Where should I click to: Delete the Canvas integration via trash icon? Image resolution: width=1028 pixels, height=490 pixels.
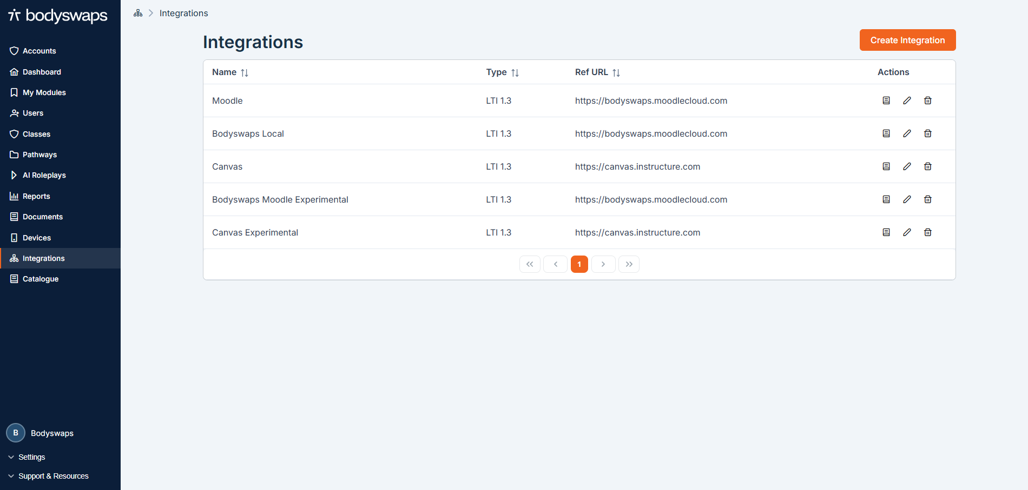click(x=927, y=166)
